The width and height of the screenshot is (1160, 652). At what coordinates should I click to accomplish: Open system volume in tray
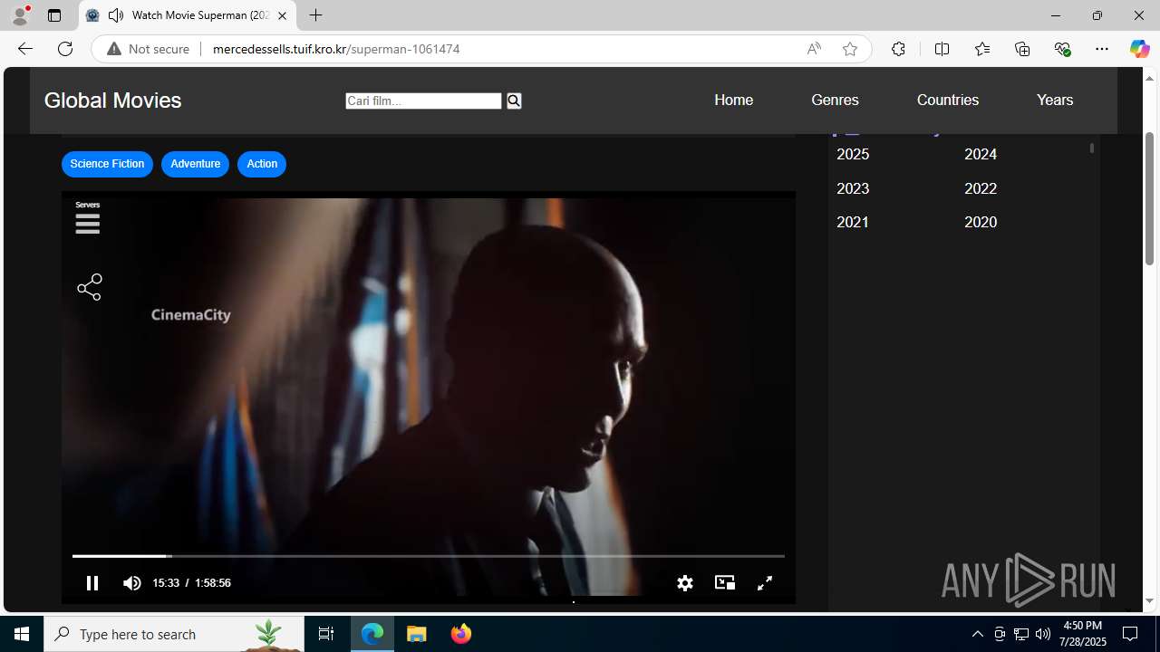[1043, 634]
